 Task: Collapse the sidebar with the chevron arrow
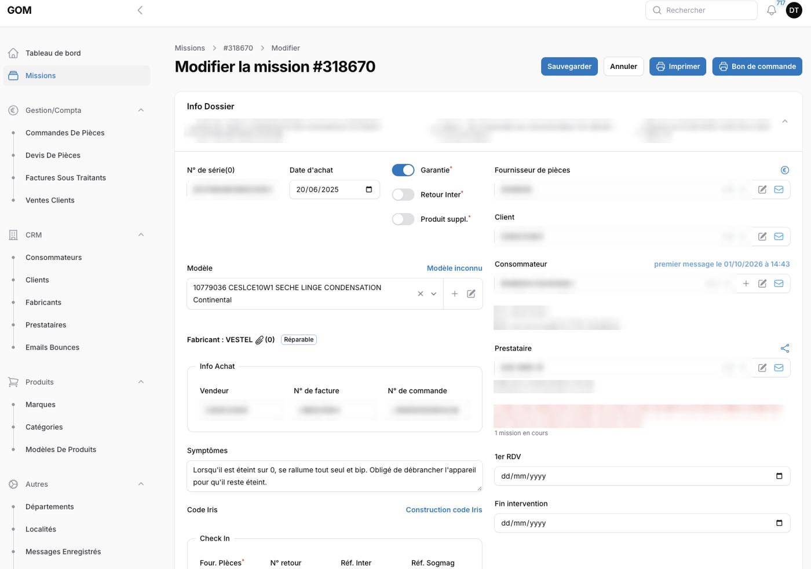[x=140, y=10]
